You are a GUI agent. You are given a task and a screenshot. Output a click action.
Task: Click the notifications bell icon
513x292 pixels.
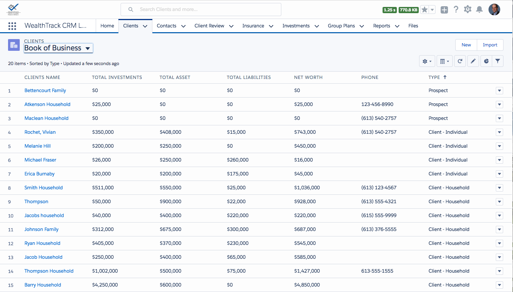point(479,9)
